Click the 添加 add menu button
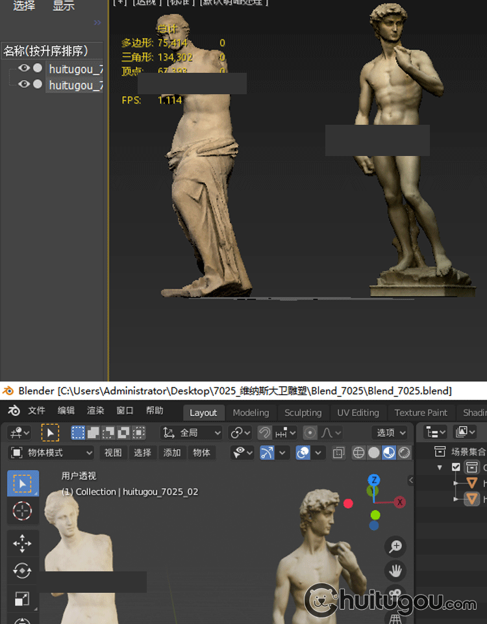Viewport: 487px width, 624px height. [x=172, y=452]
